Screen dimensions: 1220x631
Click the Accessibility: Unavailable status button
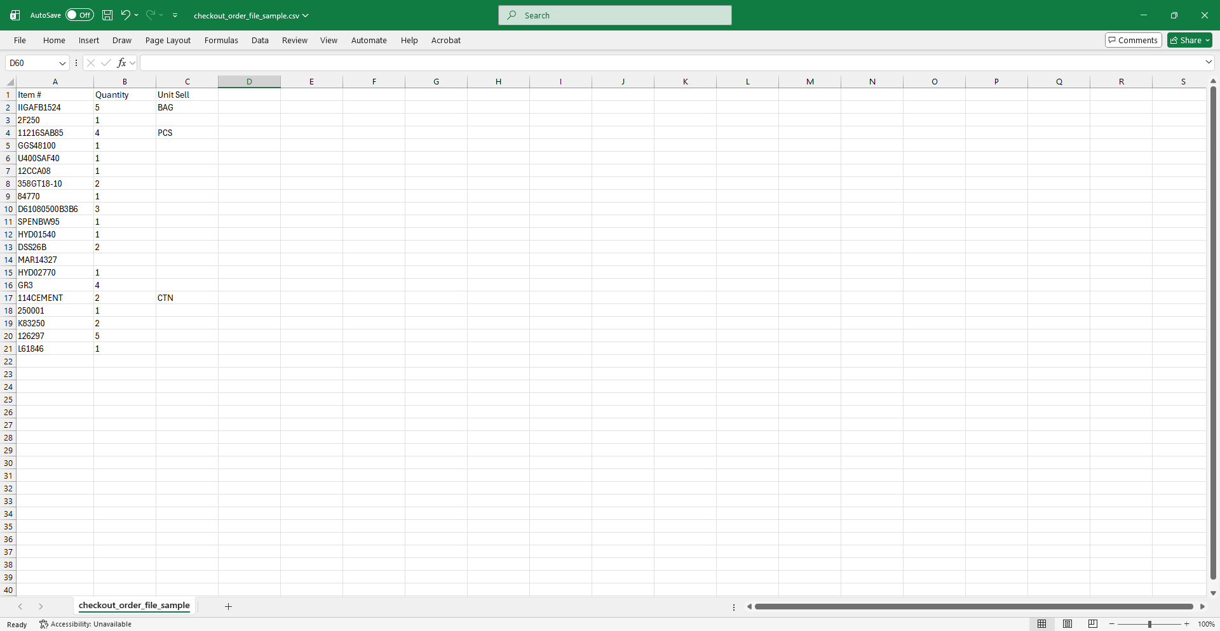click(86, 624)
